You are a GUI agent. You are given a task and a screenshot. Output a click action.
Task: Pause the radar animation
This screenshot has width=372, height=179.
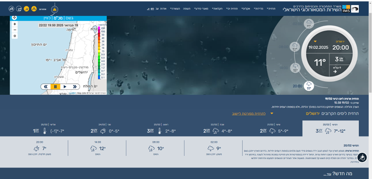point(55,87)
